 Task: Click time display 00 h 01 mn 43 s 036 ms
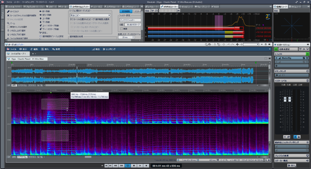click(166, 166)
